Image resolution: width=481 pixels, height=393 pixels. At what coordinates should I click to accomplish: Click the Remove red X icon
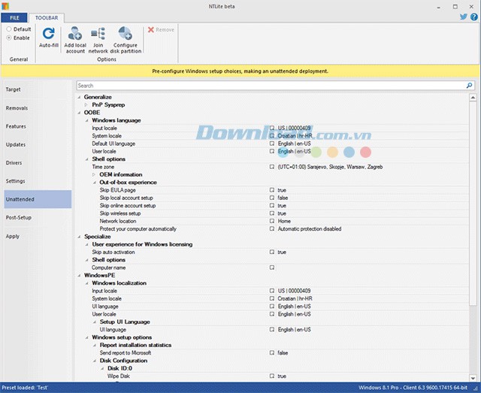(x=151, y=30)
